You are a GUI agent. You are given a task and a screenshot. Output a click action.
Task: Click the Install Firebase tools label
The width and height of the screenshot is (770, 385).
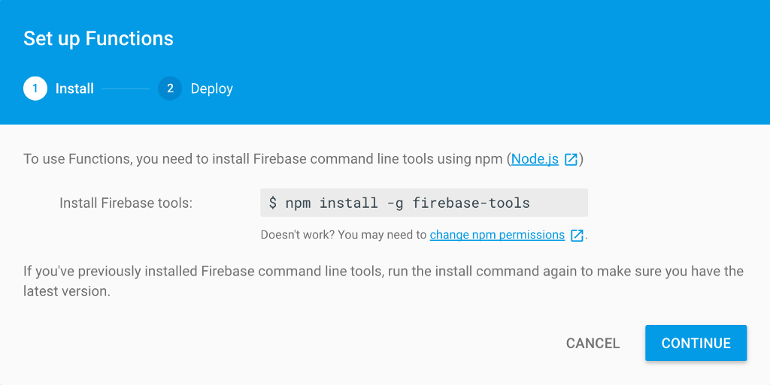pyautogui.click(x=126, y=203)
